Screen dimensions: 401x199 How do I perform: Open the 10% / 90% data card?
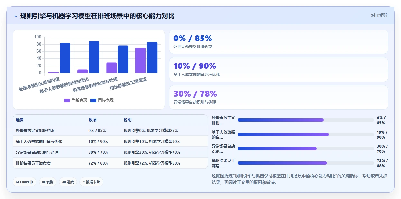tap(279, 70)
